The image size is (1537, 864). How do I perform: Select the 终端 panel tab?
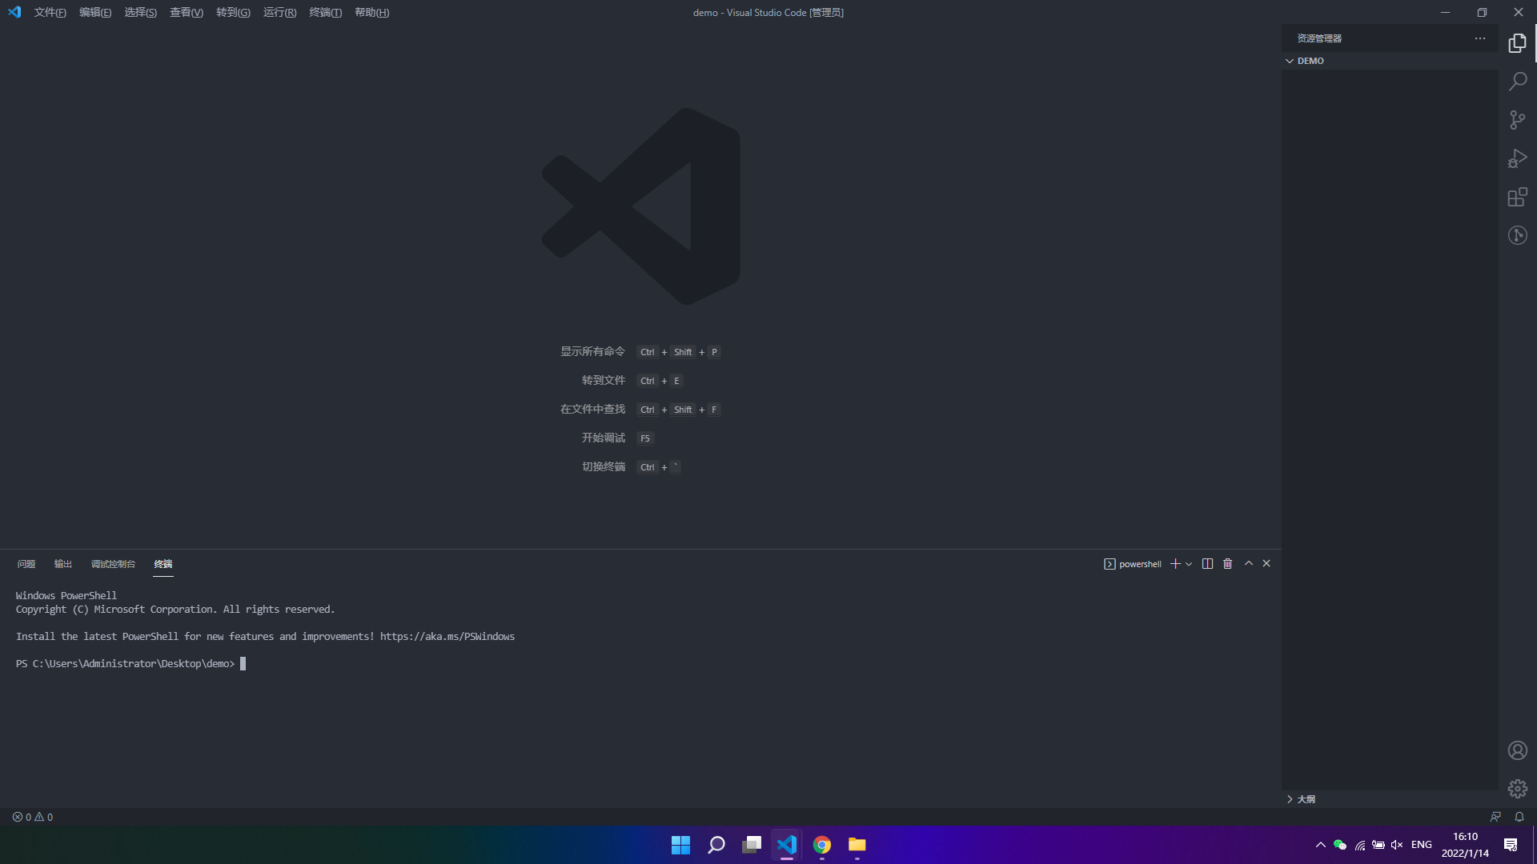pyautogui.click(x=163, y=564)
